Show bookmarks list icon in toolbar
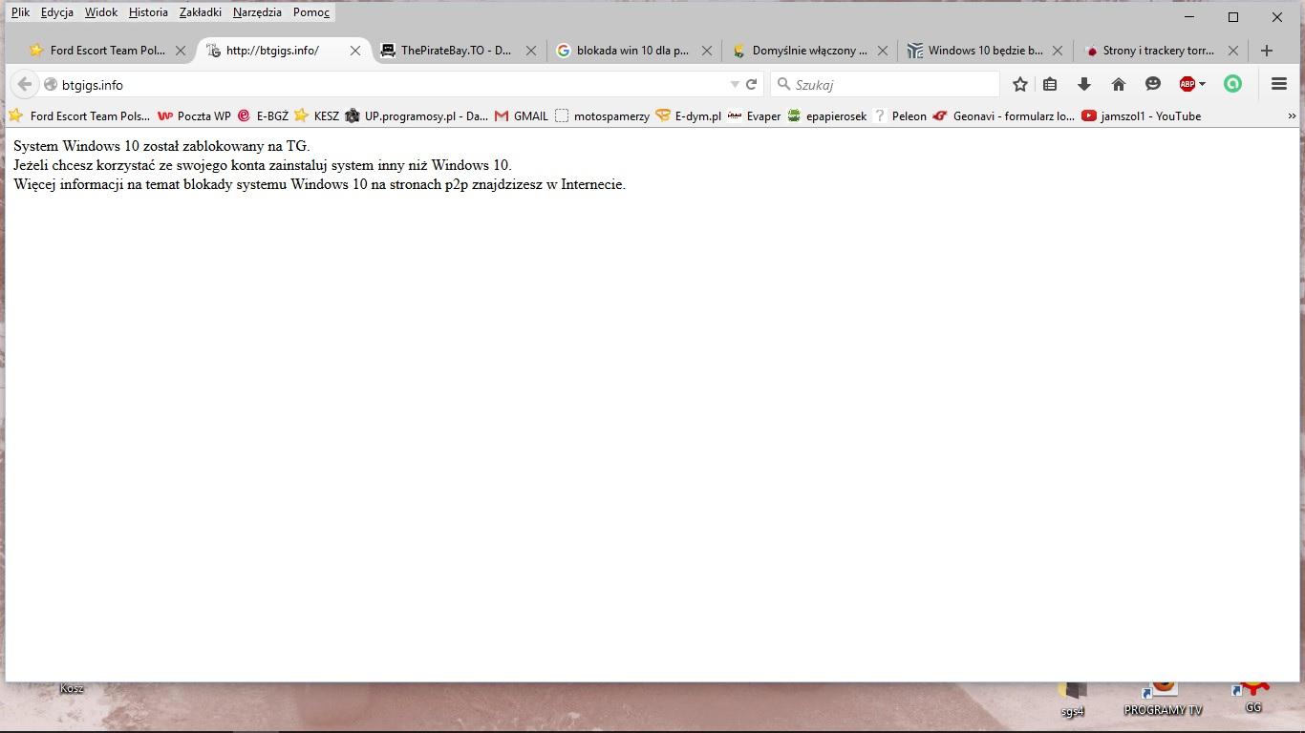Screen dimensions: 1305x733 click(1050, 85)
